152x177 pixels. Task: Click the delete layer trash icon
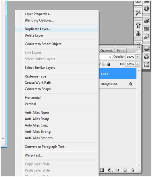click(x=133, y=170)
